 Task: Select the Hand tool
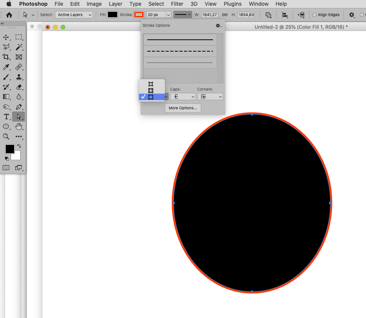(19, 127)
